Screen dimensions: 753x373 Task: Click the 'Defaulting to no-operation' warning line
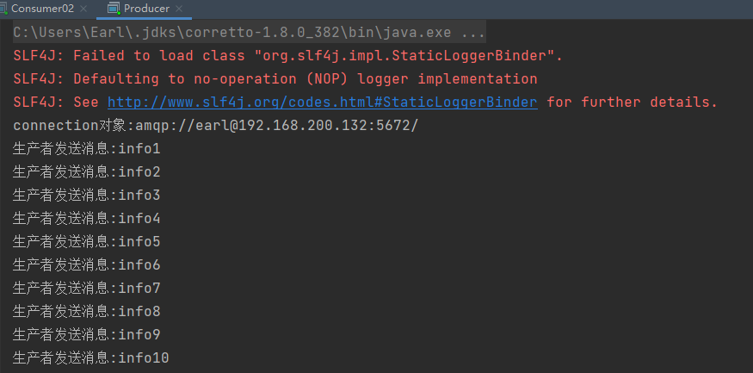tap(275, 78)
